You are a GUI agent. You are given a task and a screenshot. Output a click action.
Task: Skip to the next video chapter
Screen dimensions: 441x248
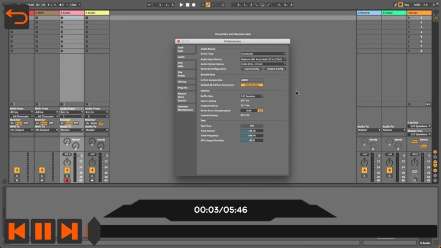69,231
